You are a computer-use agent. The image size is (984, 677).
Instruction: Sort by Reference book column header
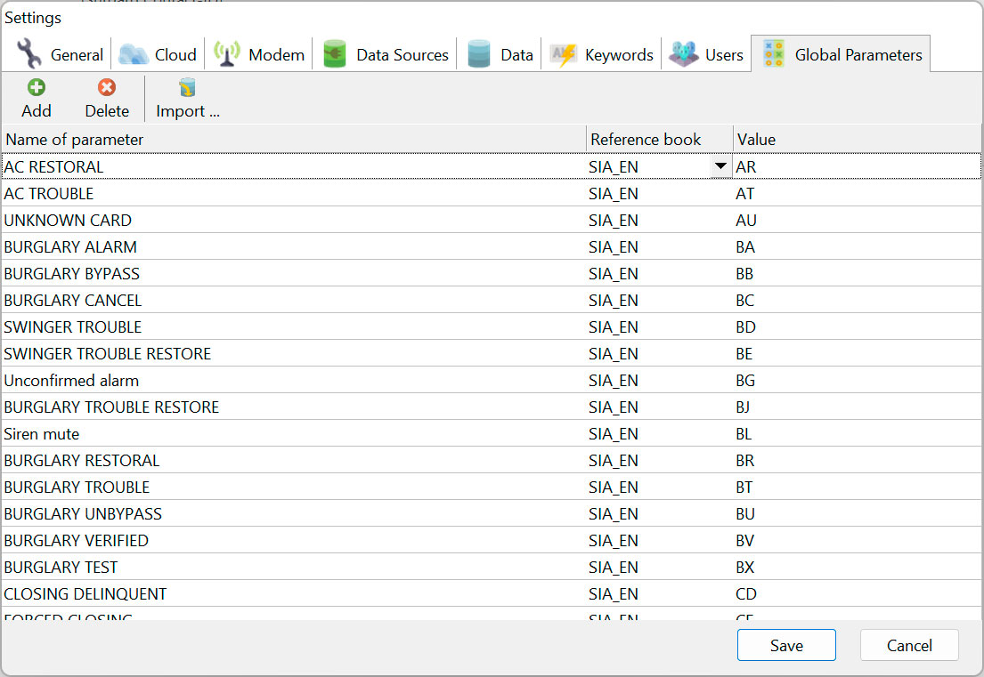click(660, 139)
